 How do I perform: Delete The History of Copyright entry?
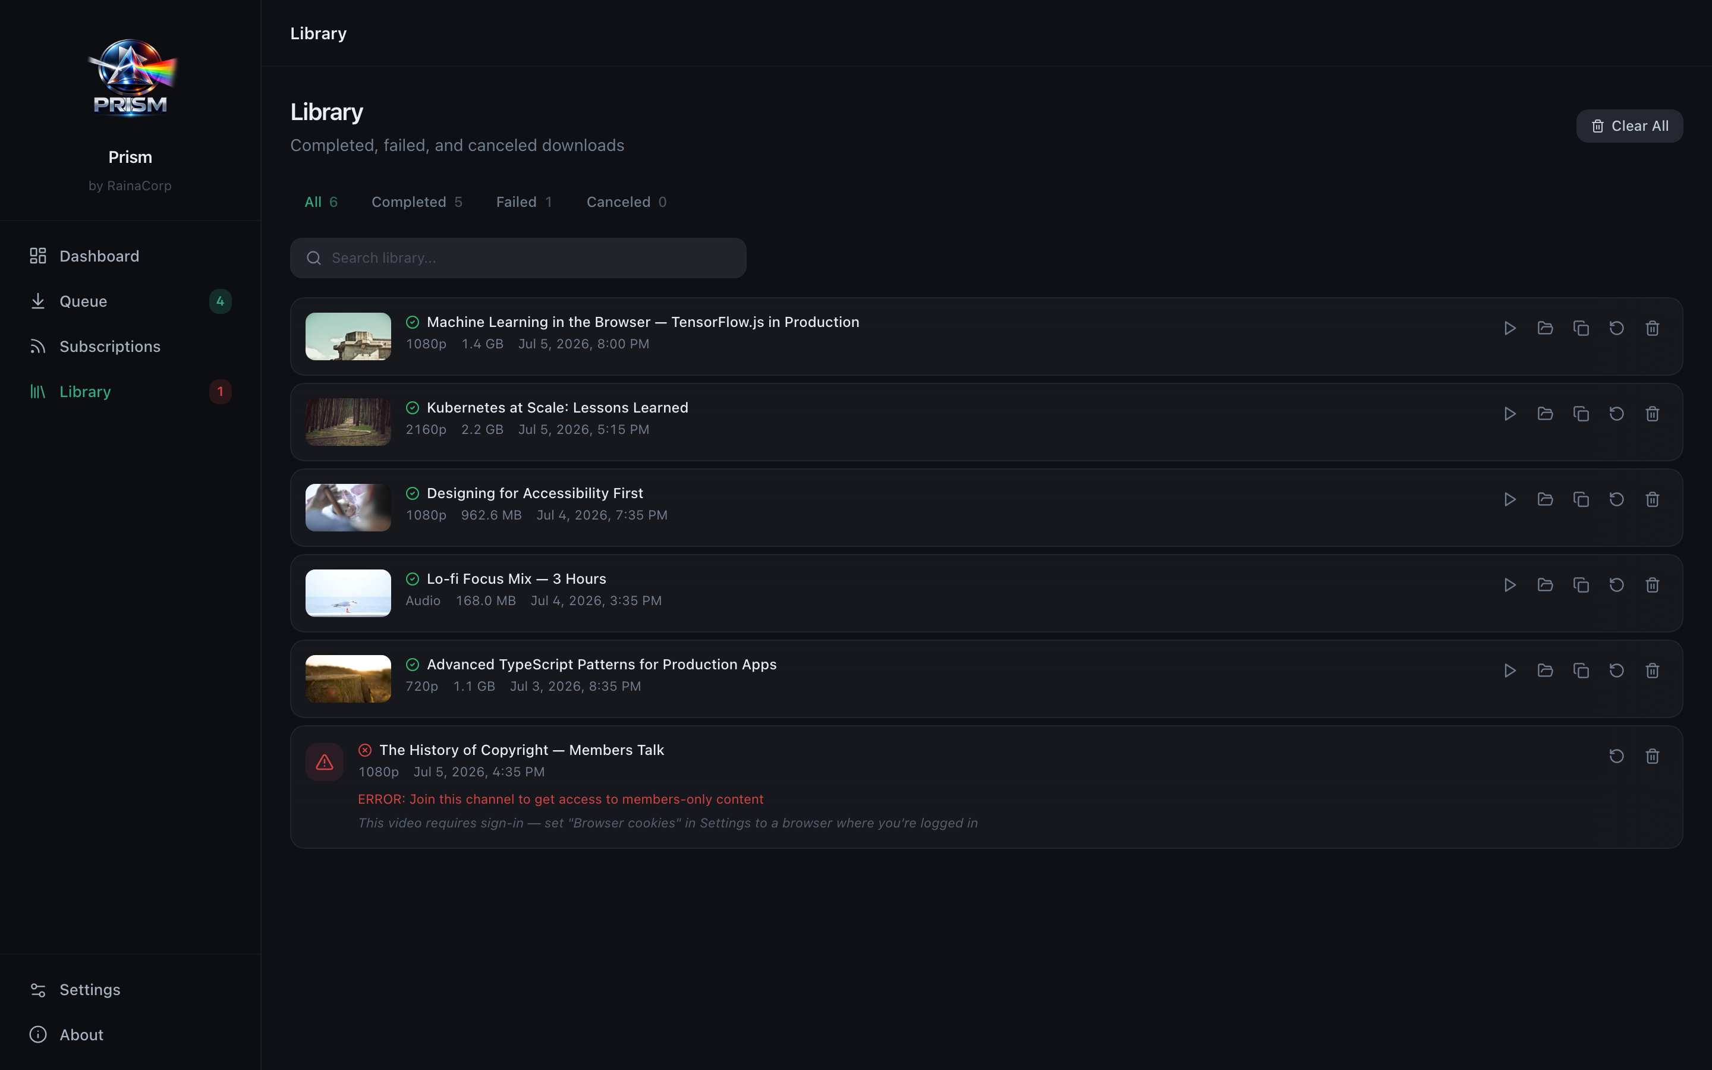point(1653,757)
